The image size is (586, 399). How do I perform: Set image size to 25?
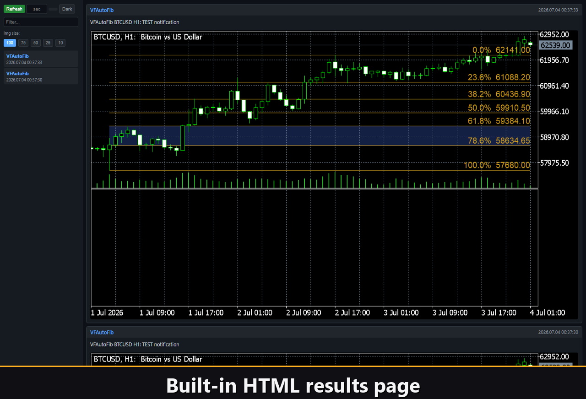pos(48,43)
